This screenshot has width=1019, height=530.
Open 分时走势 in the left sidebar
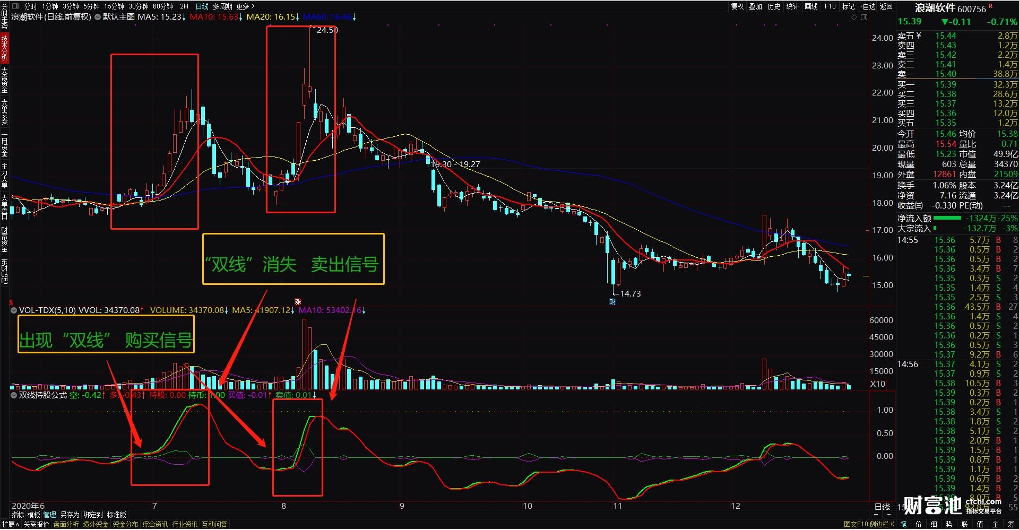coord(4,16)
